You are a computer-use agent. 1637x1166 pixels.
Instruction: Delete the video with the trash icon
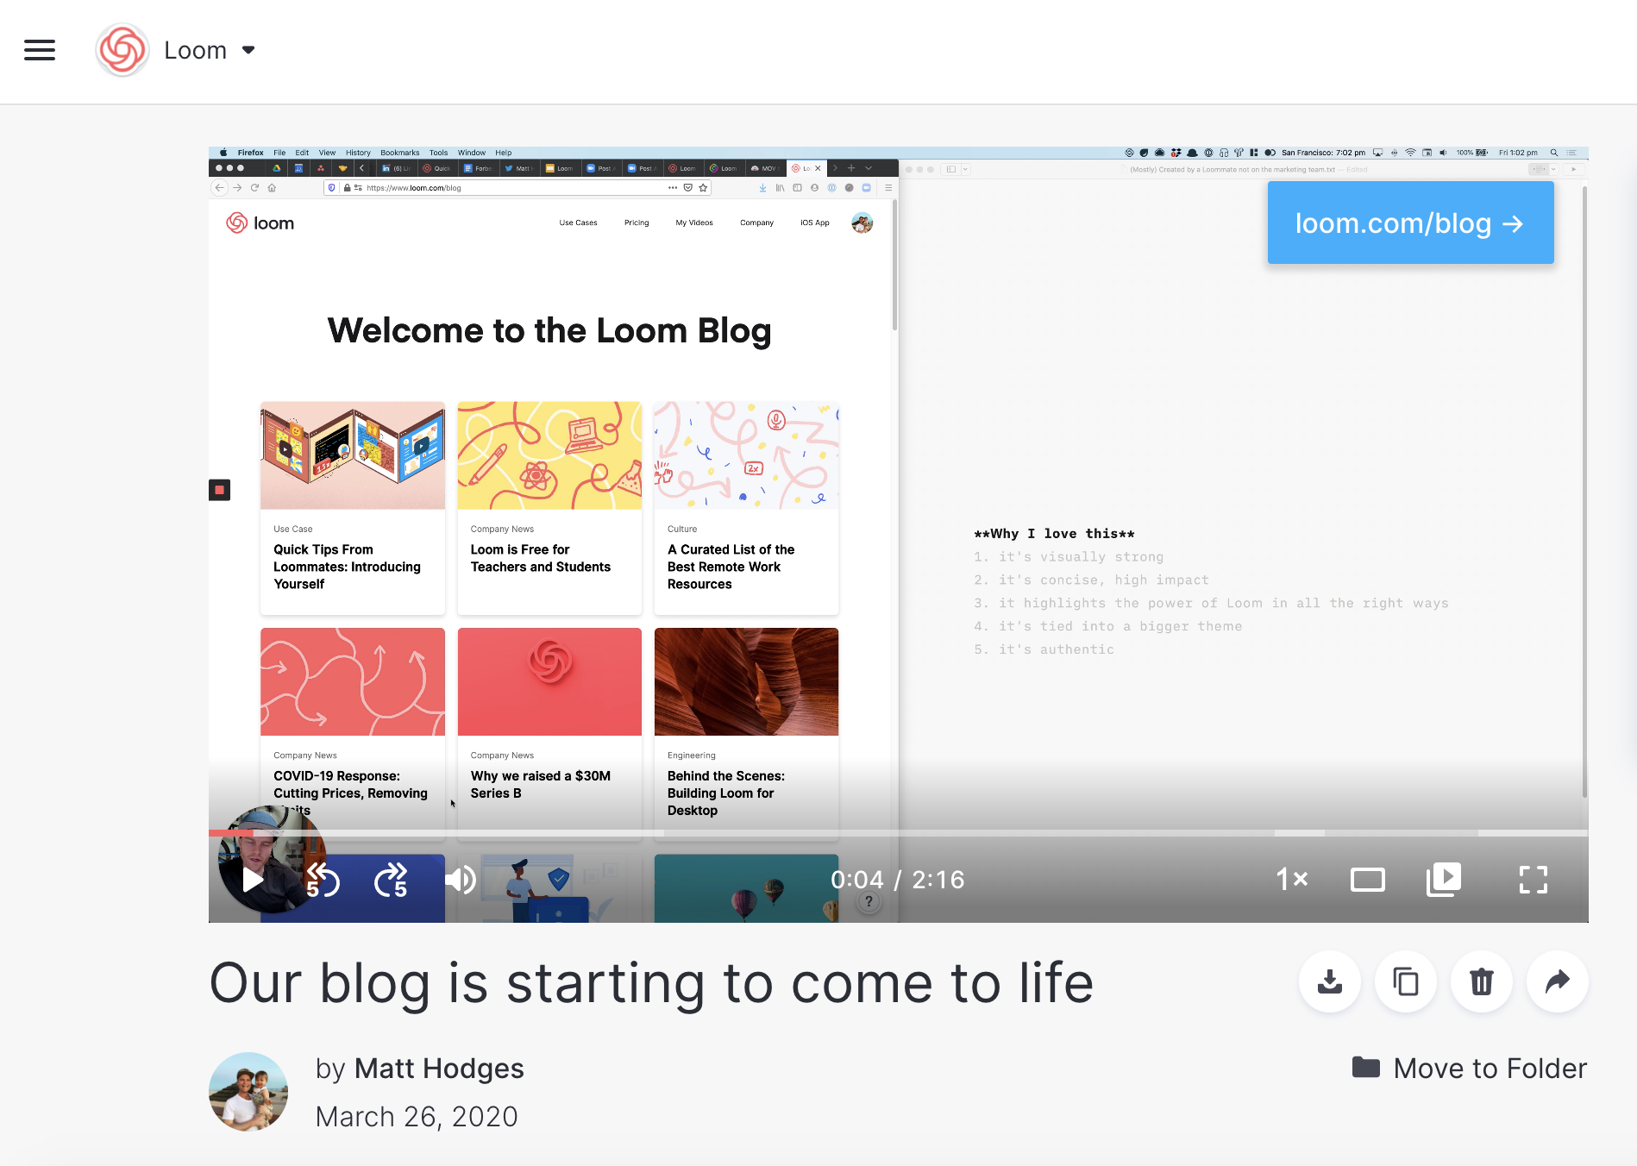click(1482, 981)
